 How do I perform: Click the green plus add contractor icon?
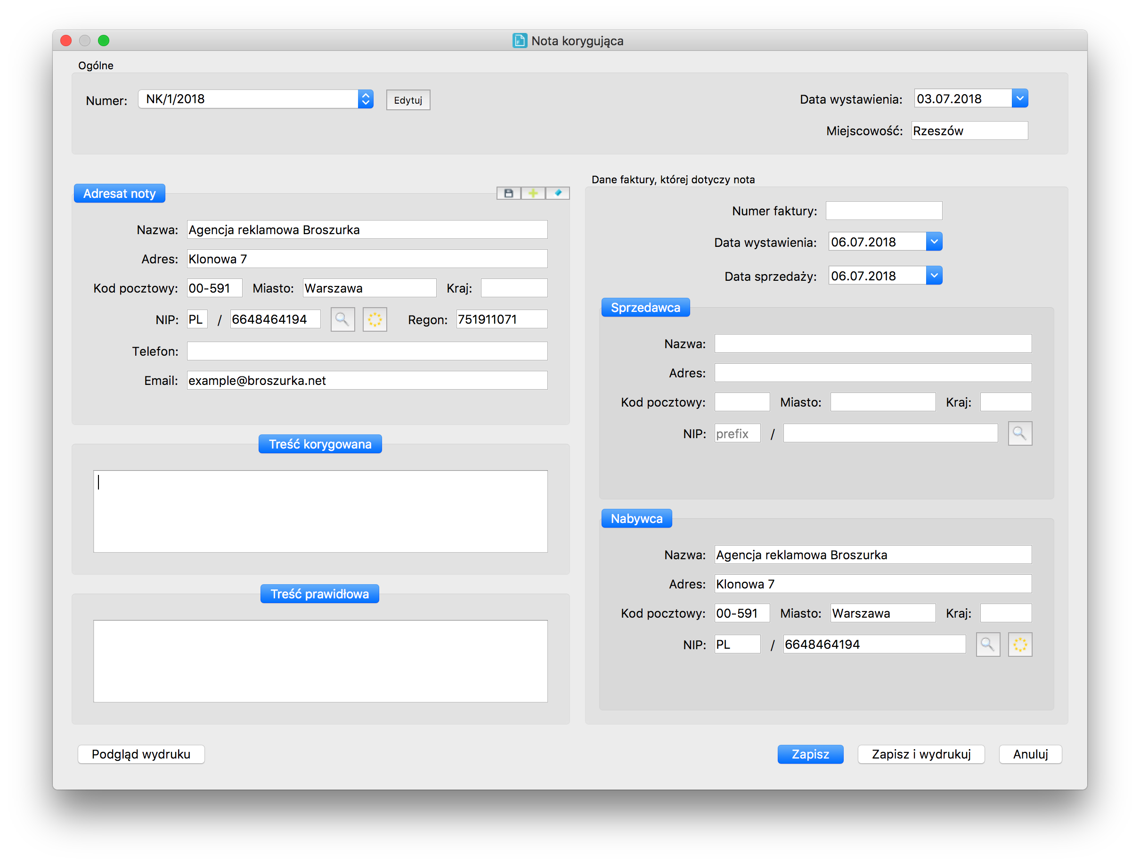[533, 193]
